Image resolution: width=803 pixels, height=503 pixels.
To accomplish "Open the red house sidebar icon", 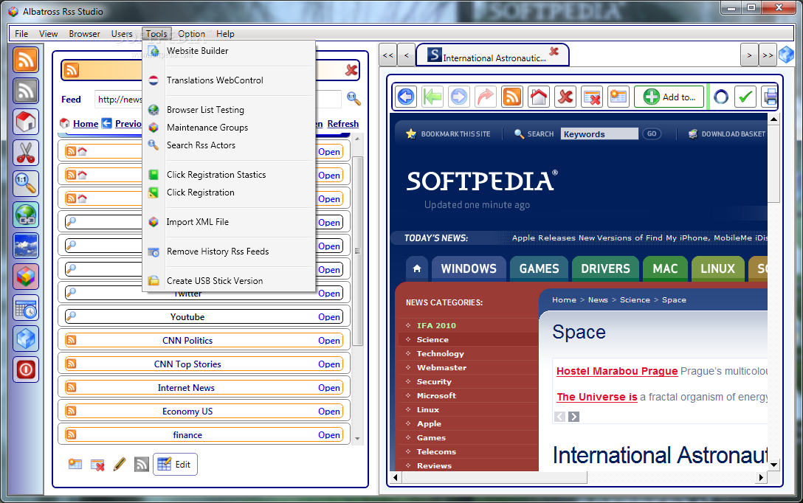I will click(26, 122).
